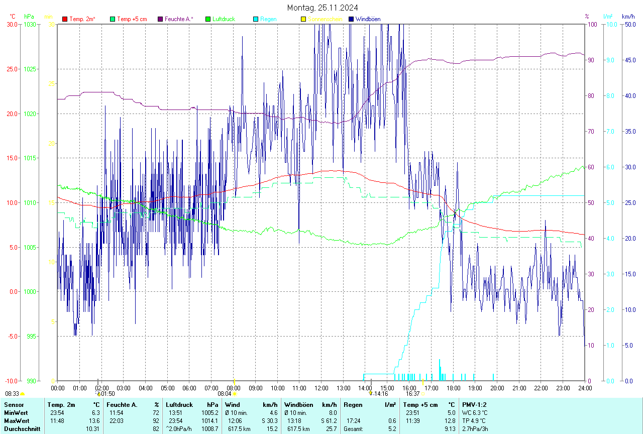Viewport: 643px width, 434px height.
Task: Click the yellow Sonnenschein legend swatch
Action: point(303,19)
